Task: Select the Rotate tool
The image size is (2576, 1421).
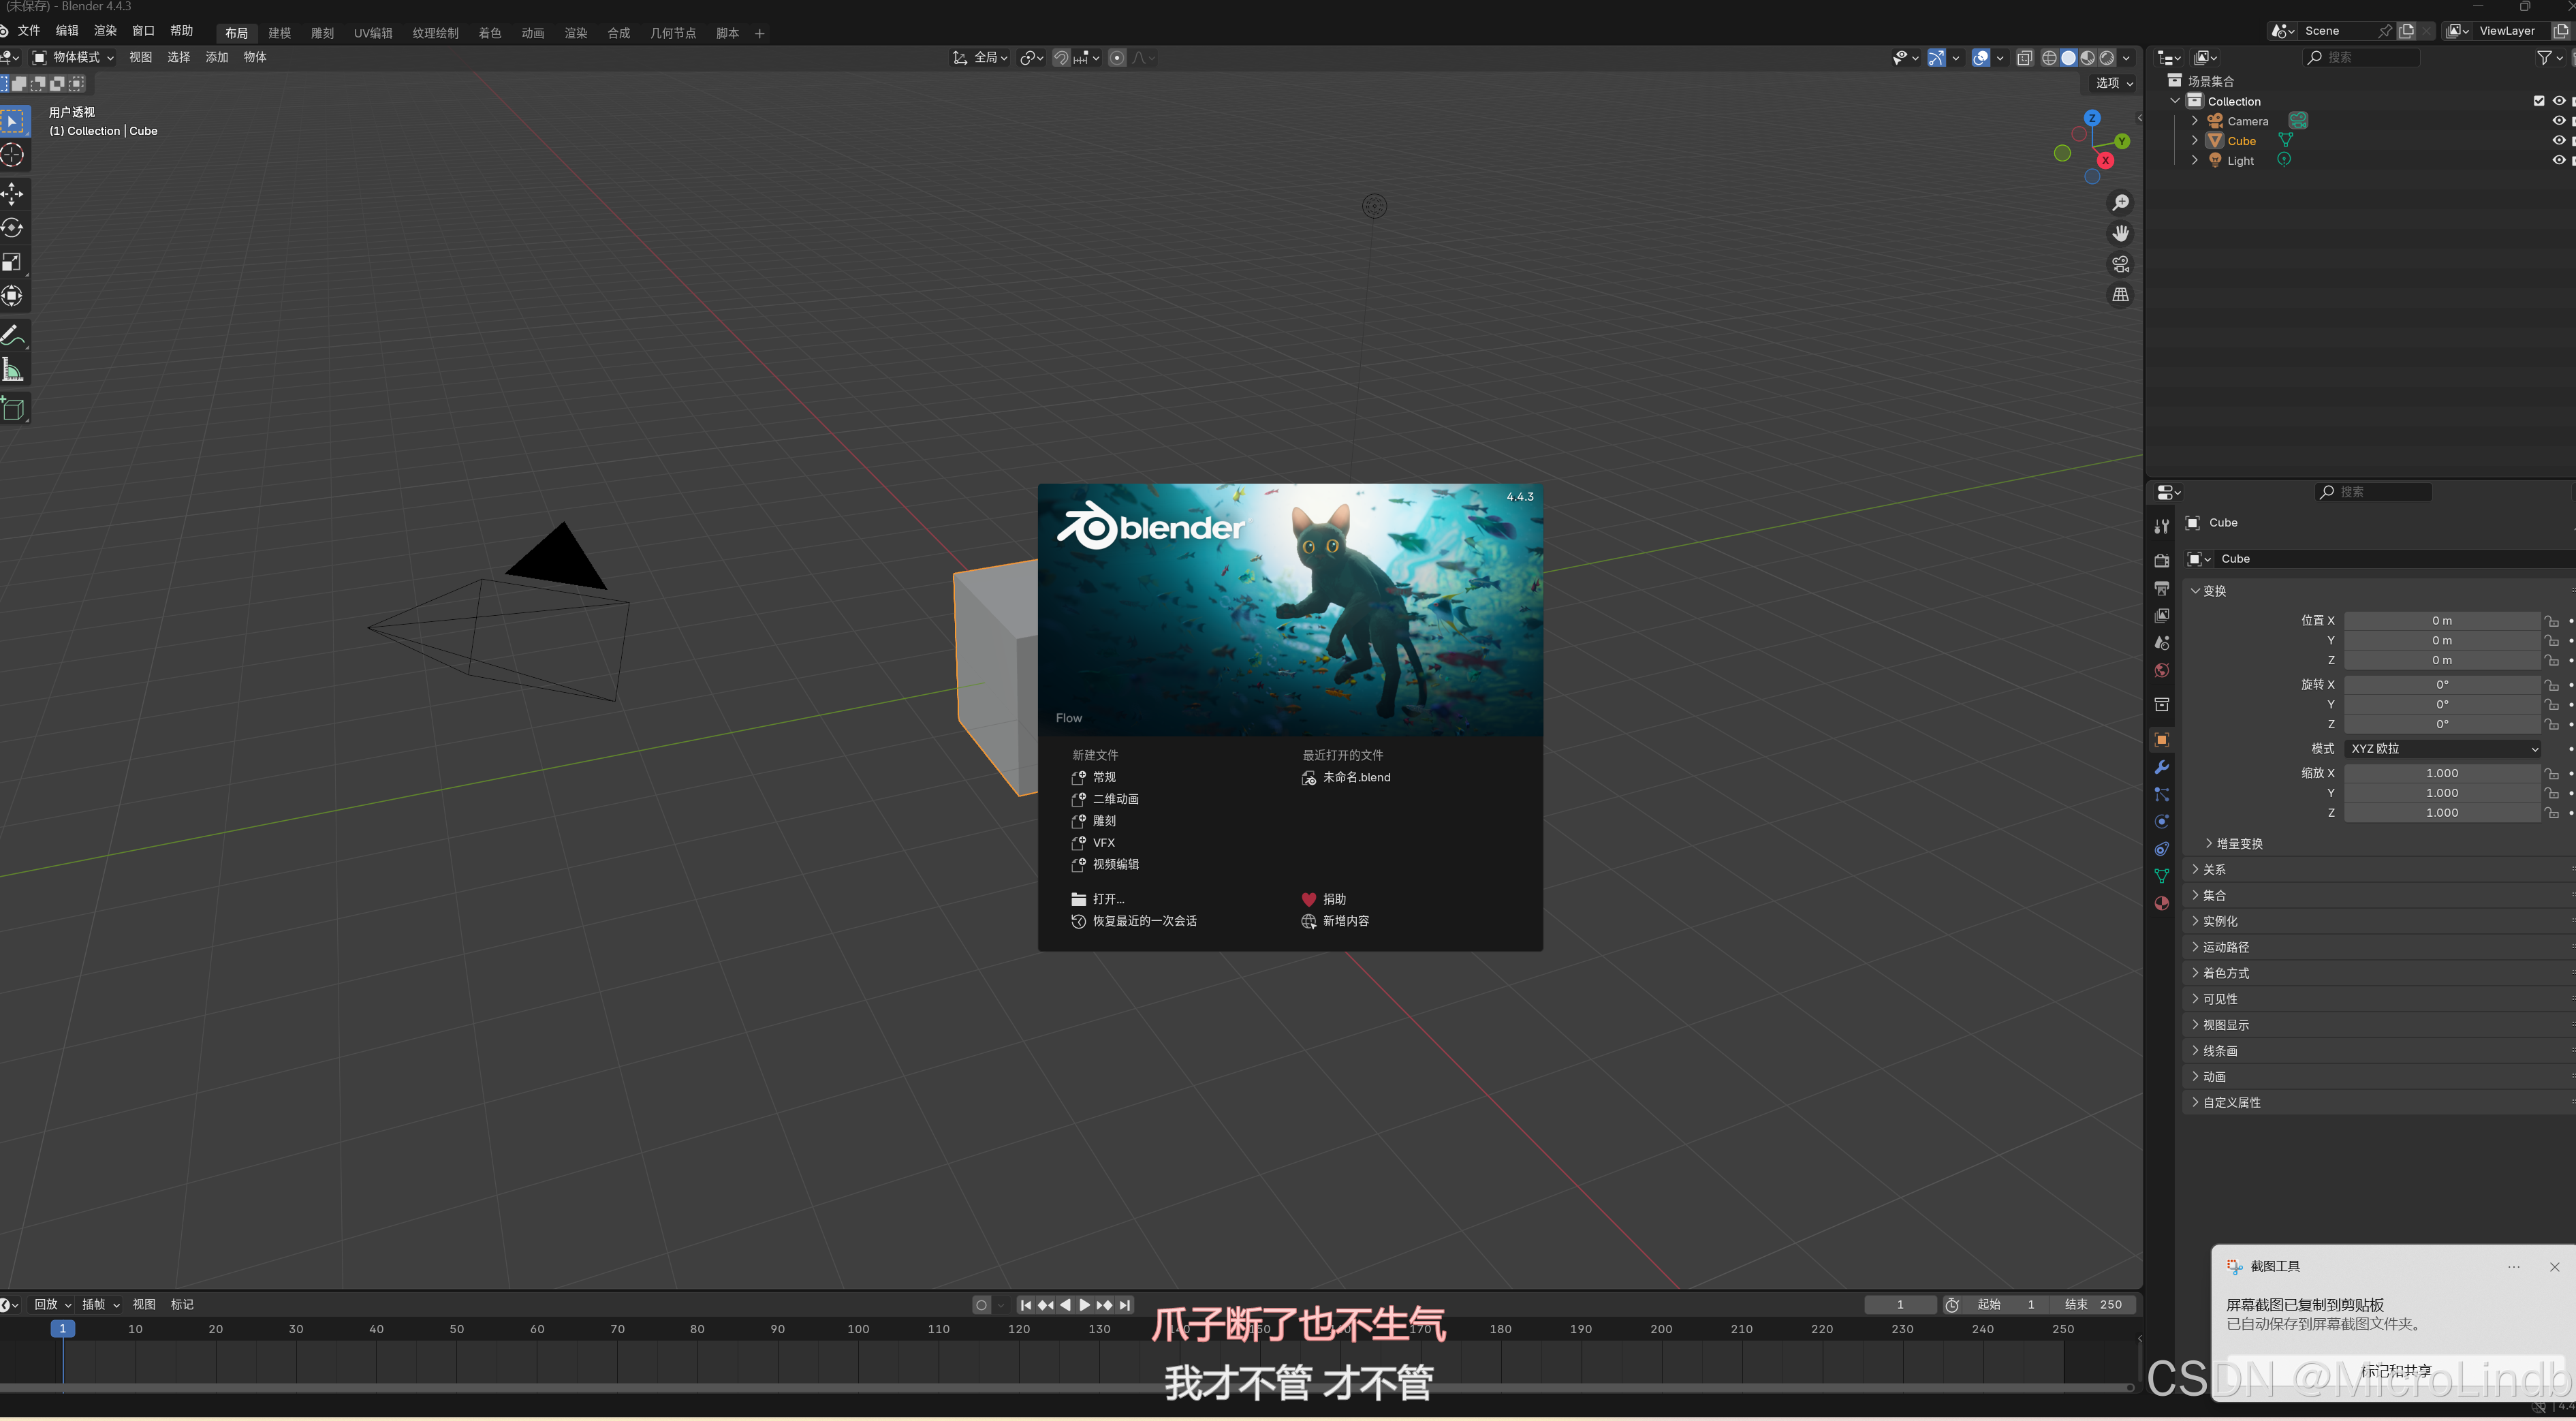Action: pos(12,228)
